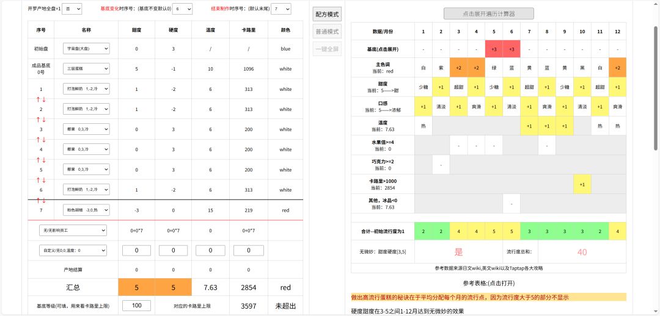660x316 pixels.
Task: Click the down arrow between rows 5 and 6
Action: [44, 180]
